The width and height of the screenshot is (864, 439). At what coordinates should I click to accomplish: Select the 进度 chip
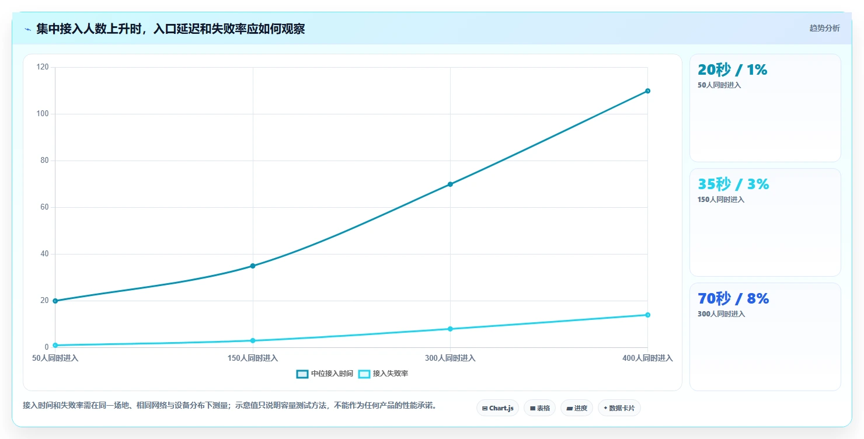[x=577, y=408]
